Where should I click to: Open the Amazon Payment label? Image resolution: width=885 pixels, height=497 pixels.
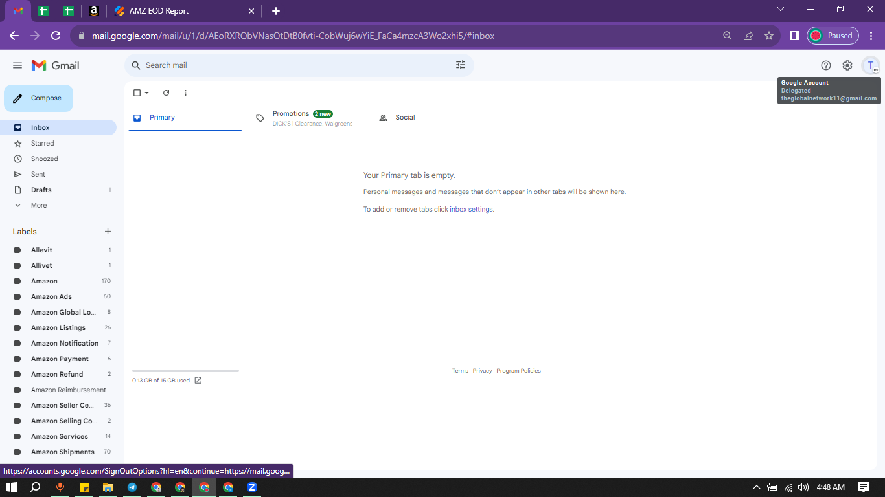[x=58, y=359]
